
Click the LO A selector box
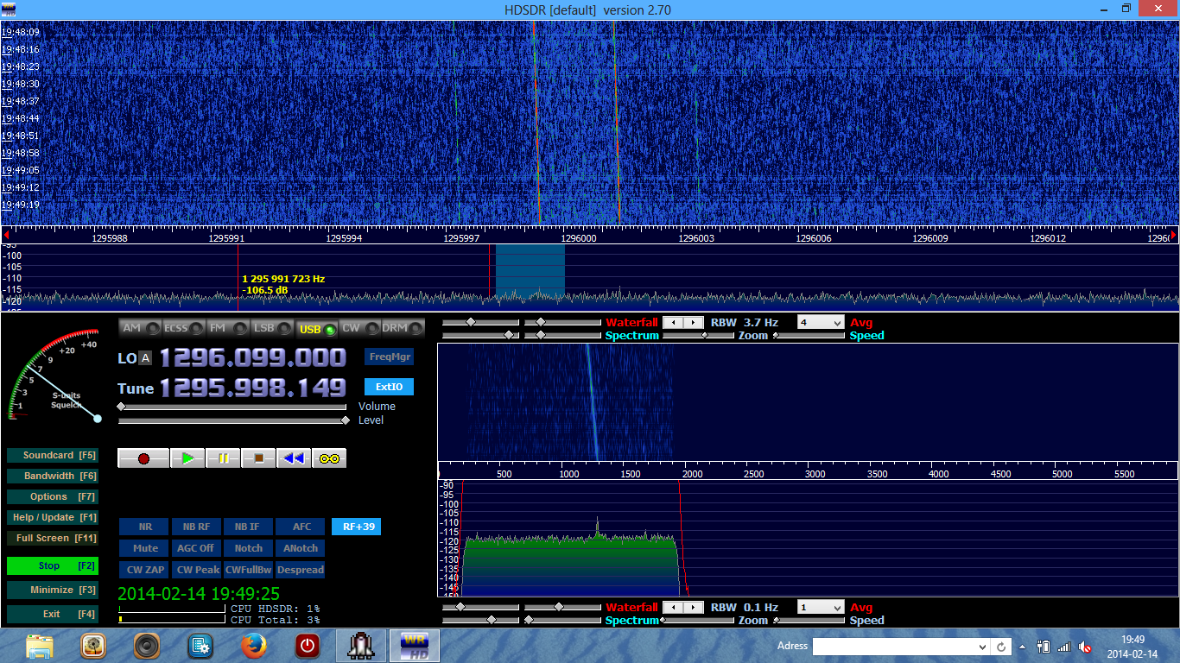[145, 358]
